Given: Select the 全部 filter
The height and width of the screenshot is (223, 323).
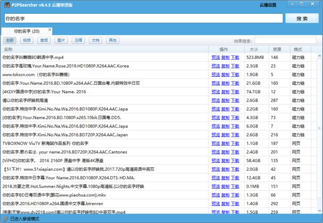Looking at the screenshot, I should point(10,41).
